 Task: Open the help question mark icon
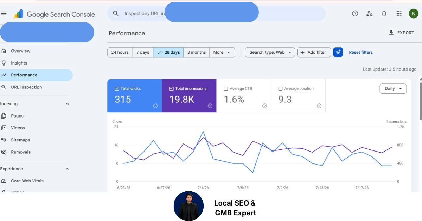355,13
